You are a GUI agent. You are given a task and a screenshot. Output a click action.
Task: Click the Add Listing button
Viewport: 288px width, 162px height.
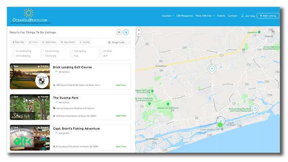coord(268,16)
